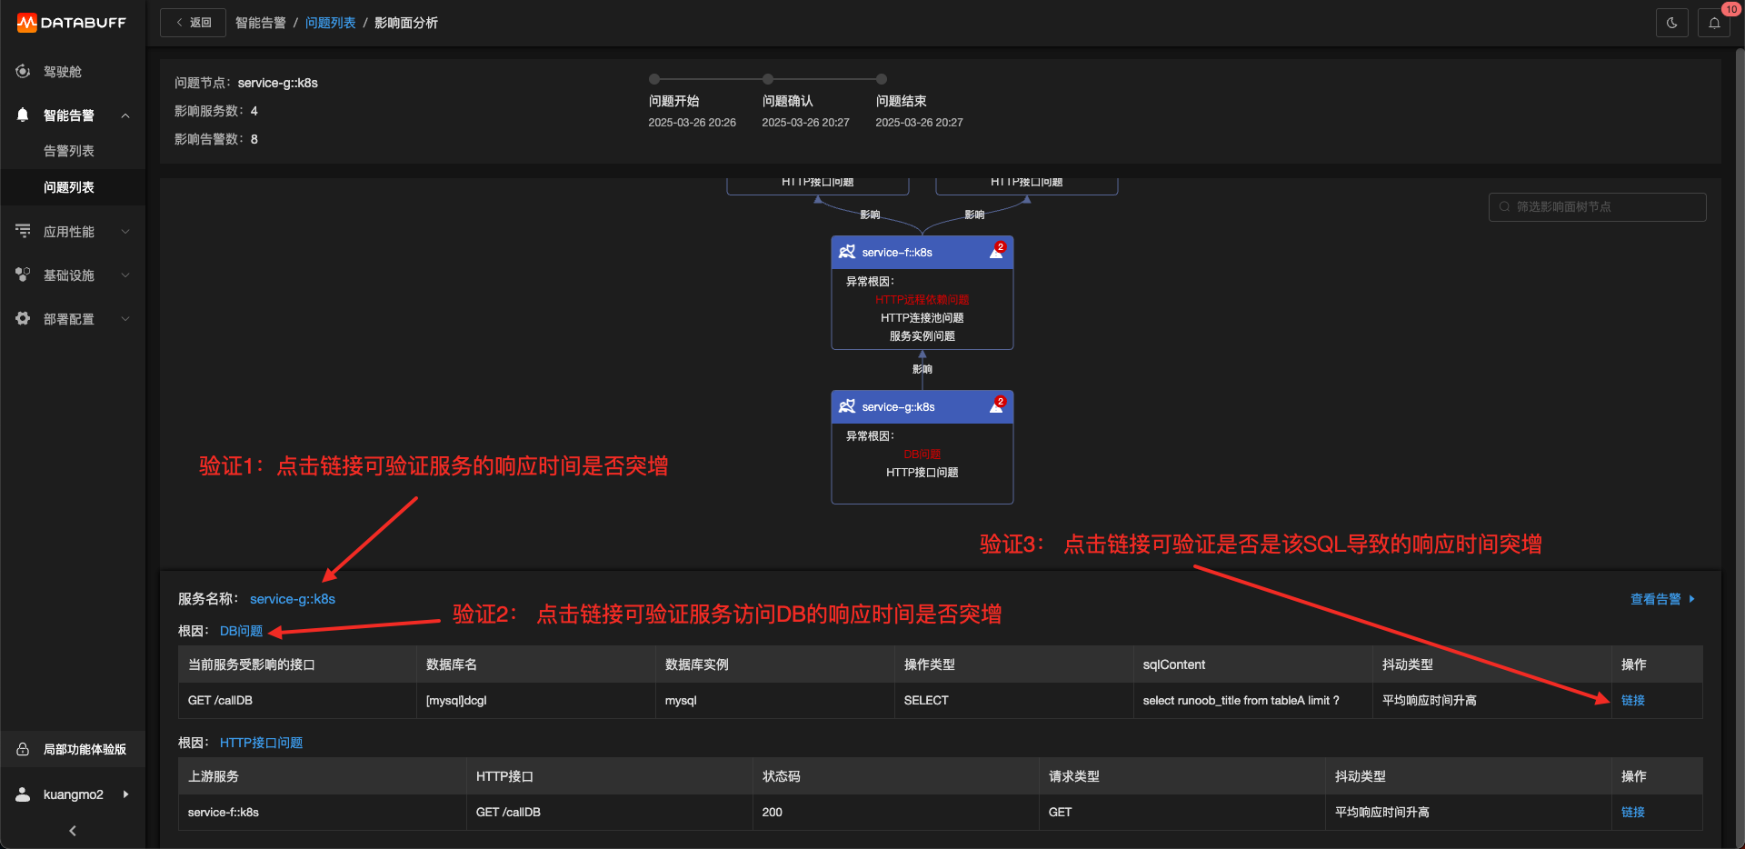Viewport: 1745px width, 849px height.
Task: Click the sqlContent column header
Action: pos(1252,664)
